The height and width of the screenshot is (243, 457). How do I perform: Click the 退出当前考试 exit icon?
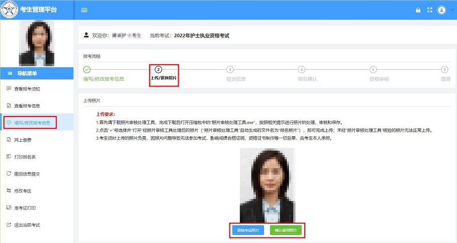point(9,224)
